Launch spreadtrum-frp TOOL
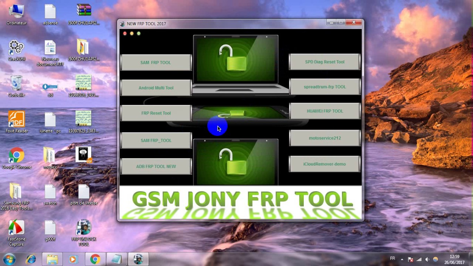The image size is (473, 266). coord(324,87)
